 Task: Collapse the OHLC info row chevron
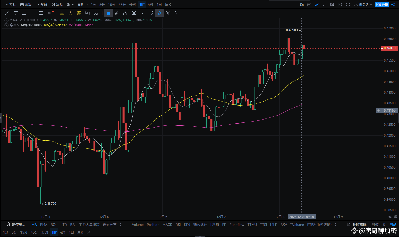6,20
